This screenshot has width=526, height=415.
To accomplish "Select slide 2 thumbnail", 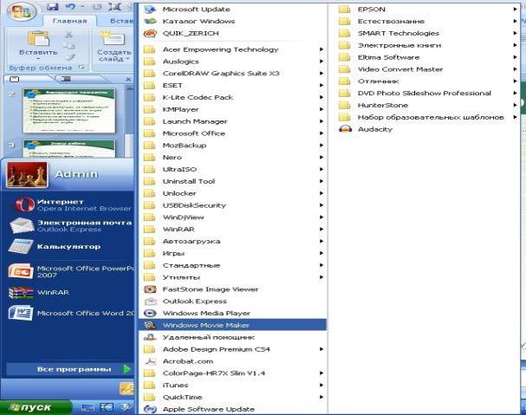I will tap(68, 111).
